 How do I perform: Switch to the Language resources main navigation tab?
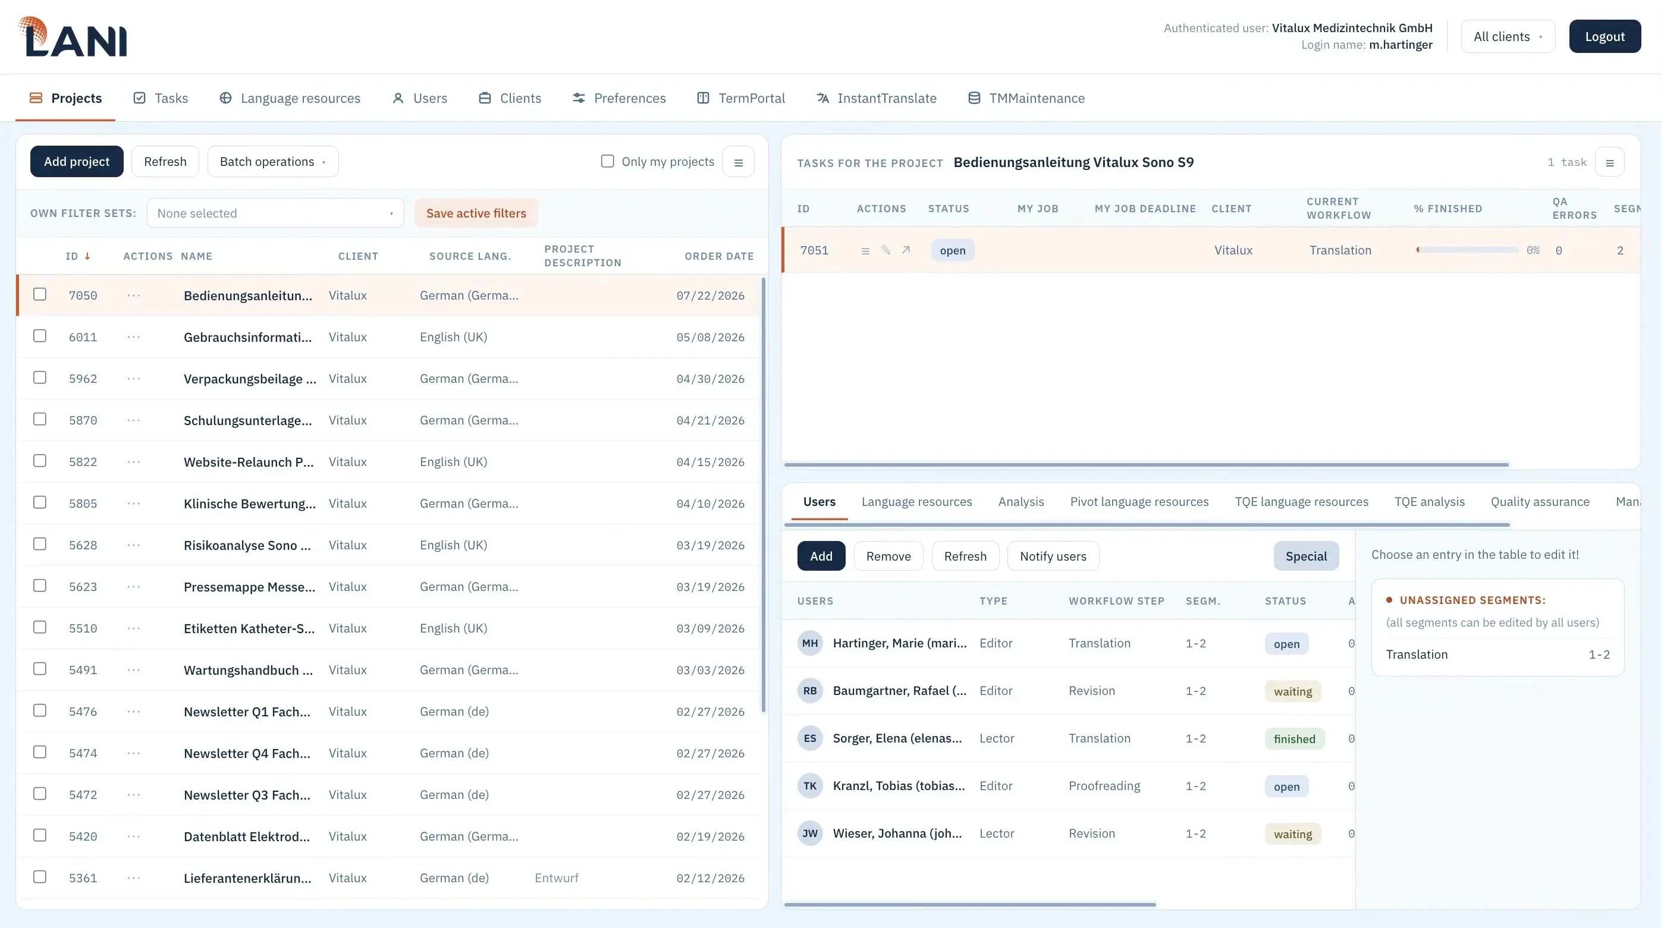[290, 98]
